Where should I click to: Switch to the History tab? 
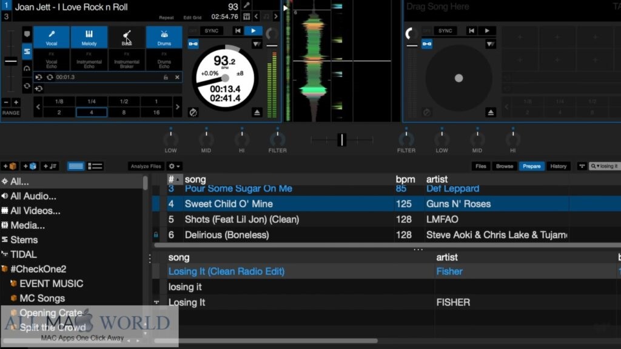coord(558,166)
